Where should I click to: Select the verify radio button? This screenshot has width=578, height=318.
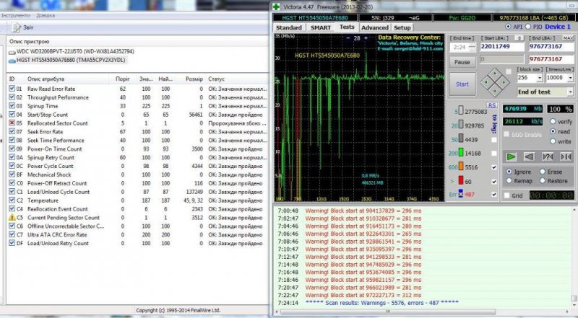click(553, 122)
